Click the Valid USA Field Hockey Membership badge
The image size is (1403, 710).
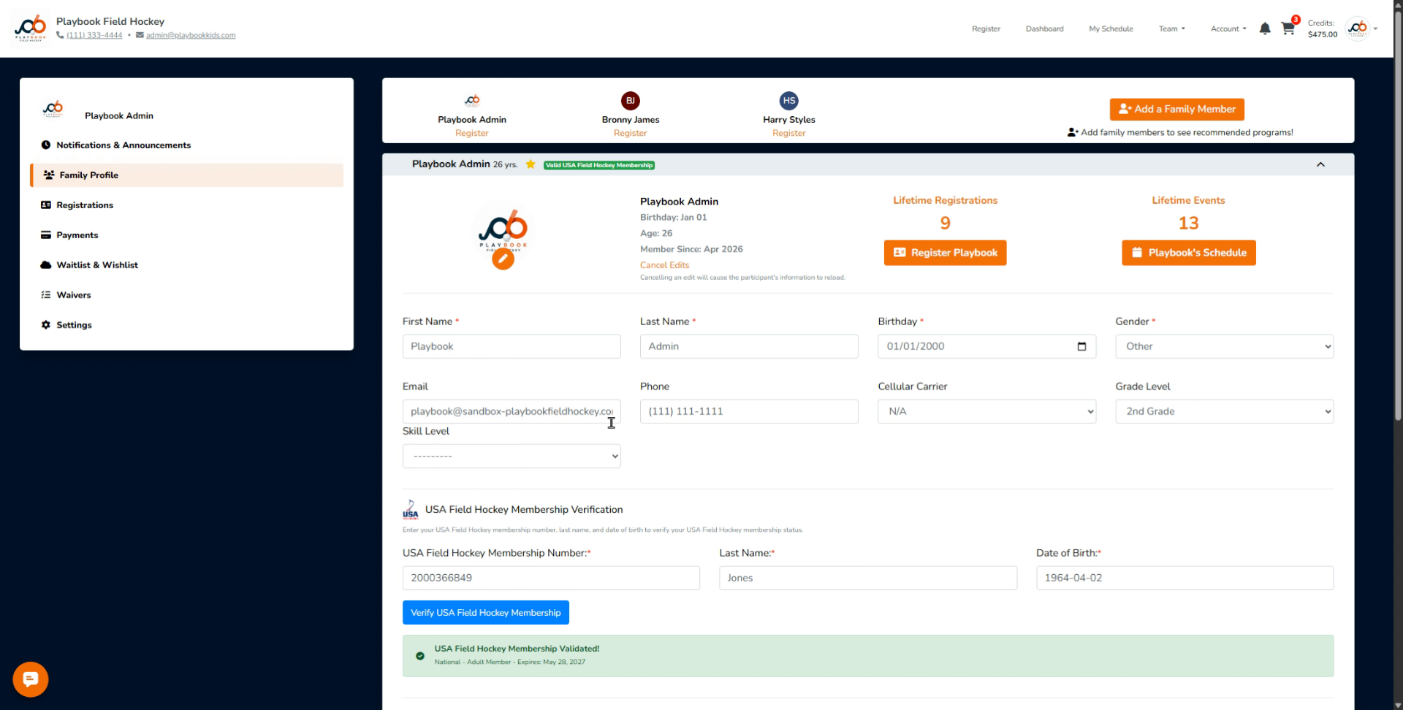coord(599,165)
